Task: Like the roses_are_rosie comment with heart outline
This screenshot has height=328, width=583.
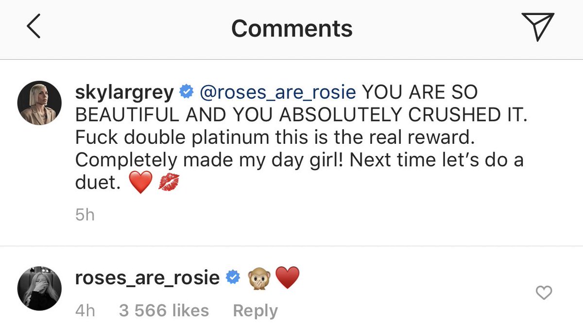Action: [543, 293]
